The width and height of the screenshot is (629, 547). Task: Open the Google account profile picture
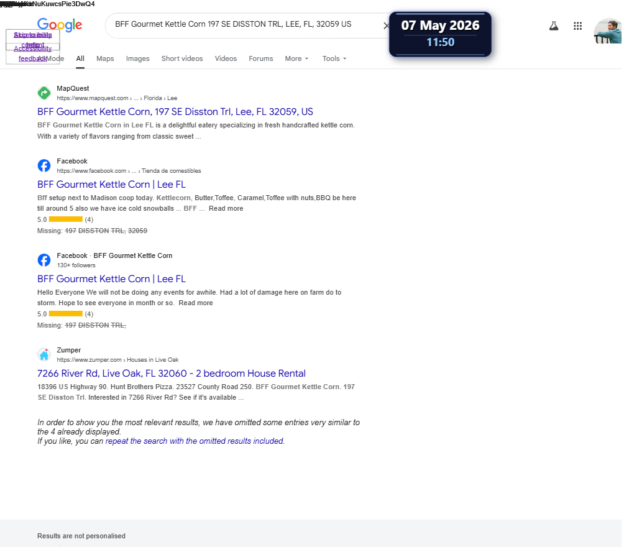[607, 31]
